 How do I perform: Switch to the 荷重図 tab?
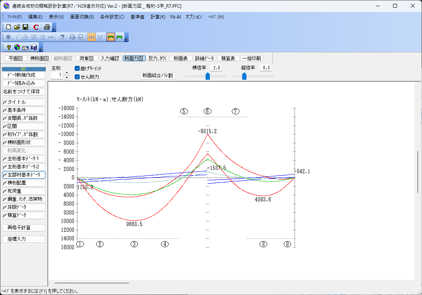click(x=86, y=59)
